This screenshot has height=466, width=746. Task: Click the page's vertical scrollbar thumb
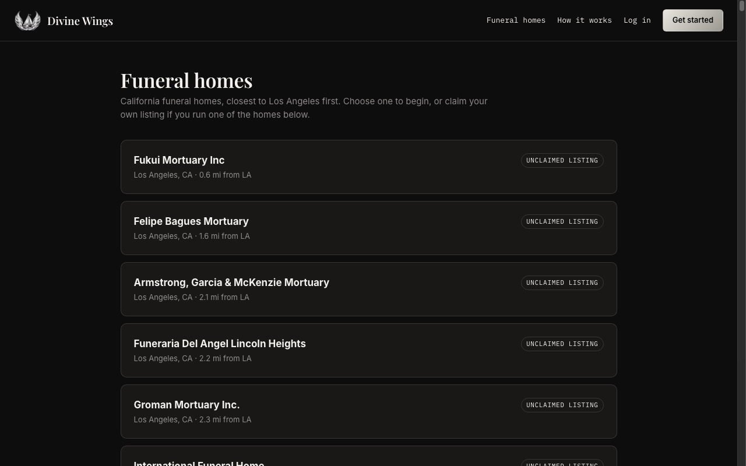point(742,6)
